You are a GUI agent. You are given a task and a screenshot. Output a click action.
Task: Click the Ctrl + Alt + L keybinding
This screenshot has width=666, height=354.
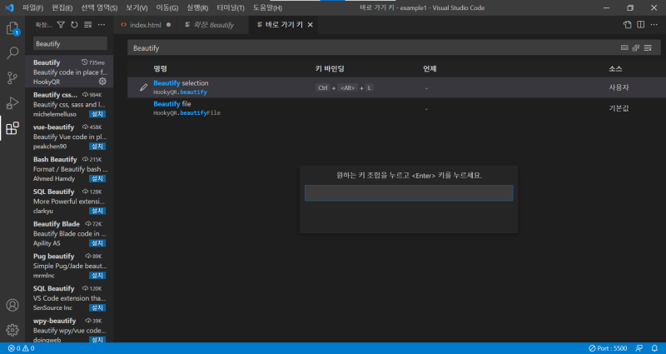pyautogui.click(x=345, y=87)
